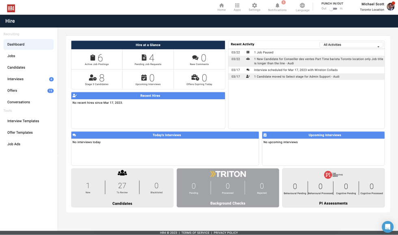
Task: Click Michael Scott profile avatar
Action: tap(390, 7)
